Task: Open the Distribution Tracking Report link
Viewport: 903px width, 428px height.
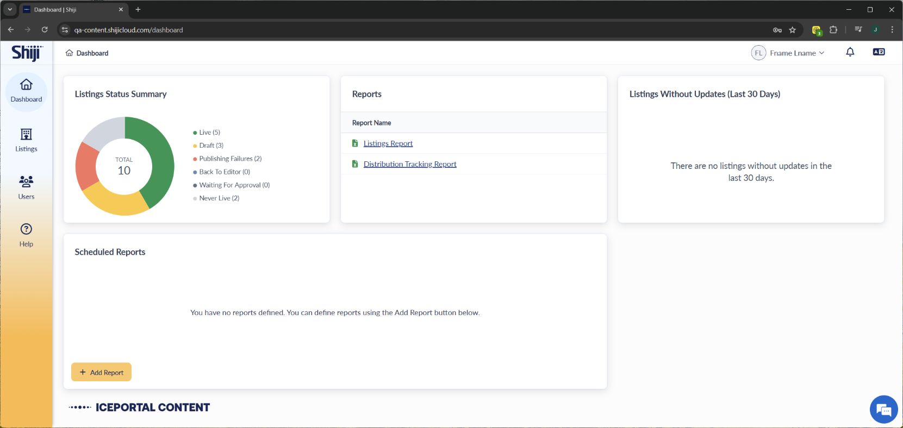Action: pyautogui.click(x=409, y=164)
